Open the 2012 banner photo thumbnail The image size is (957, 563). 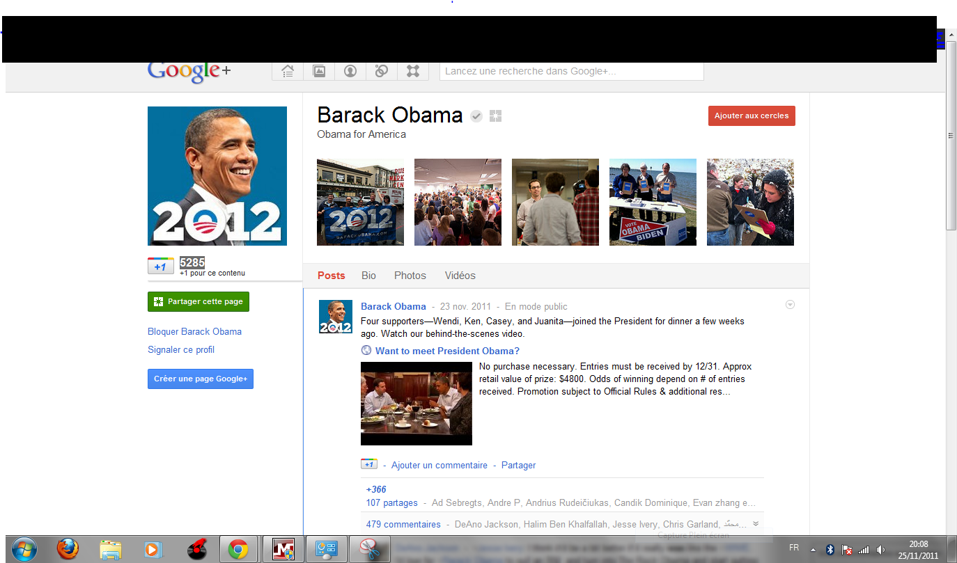point(360,202)
